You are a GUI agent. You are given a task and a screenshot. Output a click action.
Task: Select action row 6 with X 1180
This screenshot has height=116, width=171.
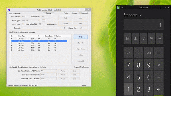39,50
